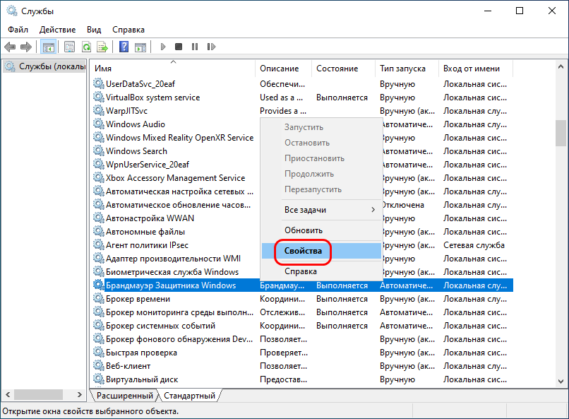
Task: Choose Справка in the context menu
Action: click(321, 271)
